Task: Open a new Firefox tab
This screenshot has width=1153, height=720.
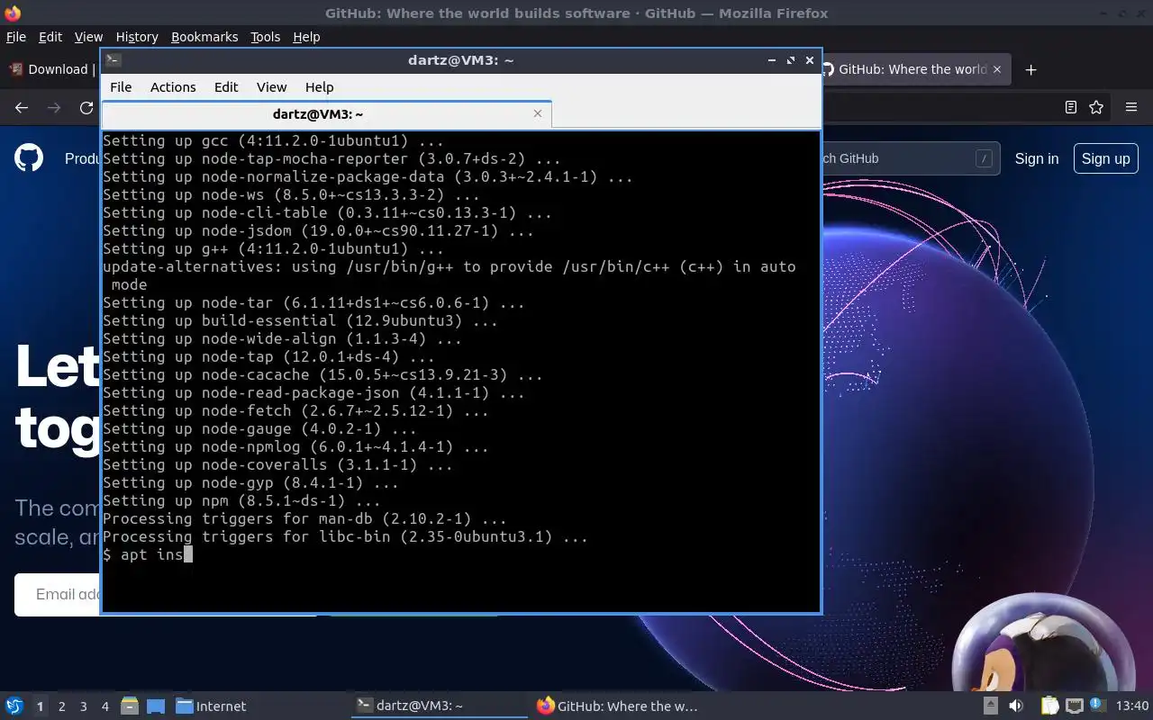Action: (x=1031, y=69)
